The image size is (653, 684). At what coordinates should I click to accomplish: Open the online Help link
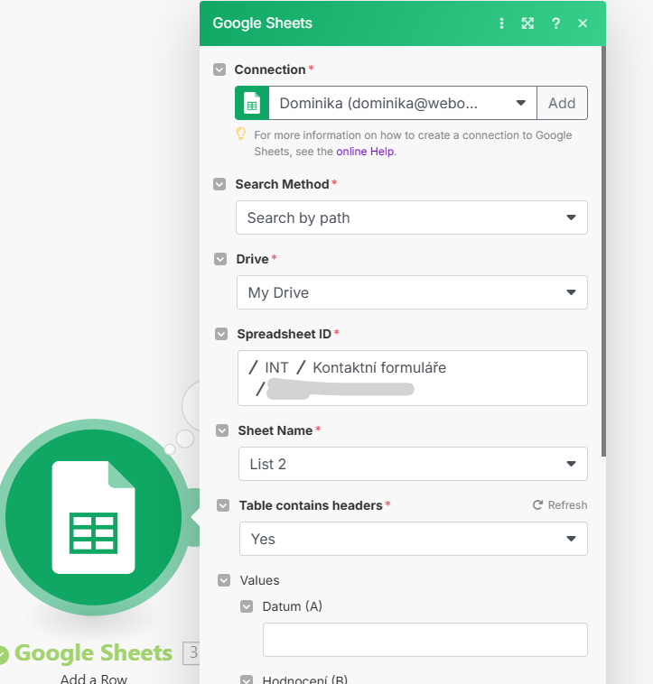365,152
